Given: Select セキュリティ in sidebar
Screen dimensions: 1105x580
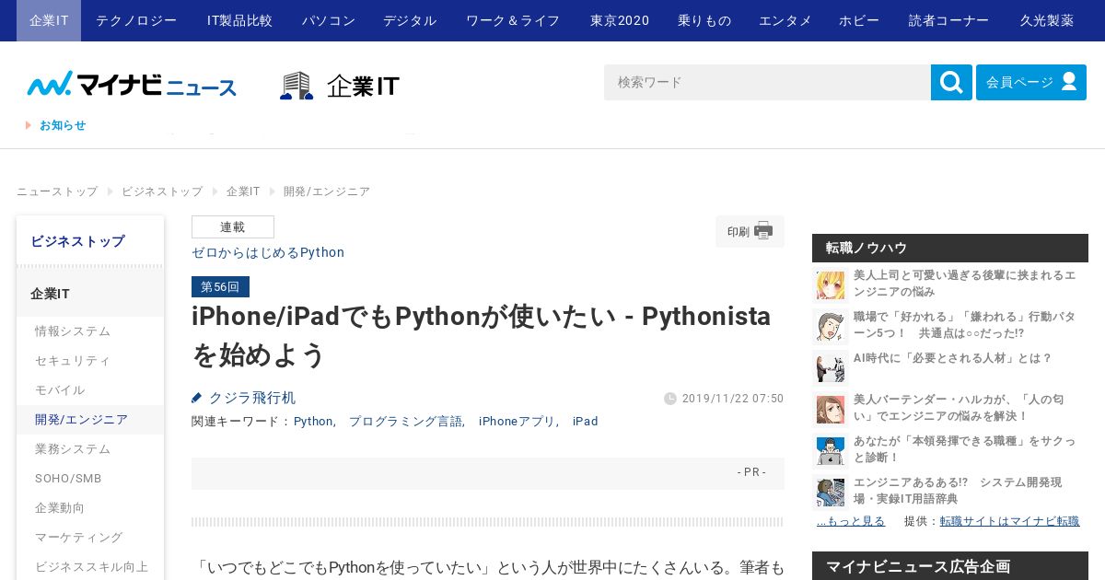Looking at the screenshot, I should point(90,361).
